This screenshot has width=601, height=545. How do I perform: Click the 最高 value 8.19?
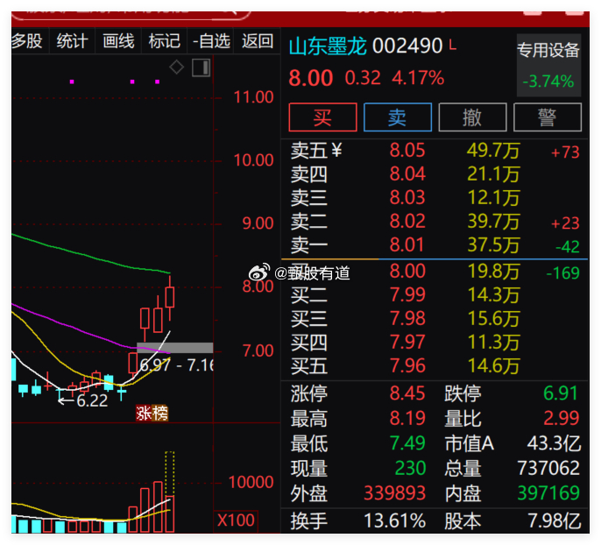(x=407, y=419)
